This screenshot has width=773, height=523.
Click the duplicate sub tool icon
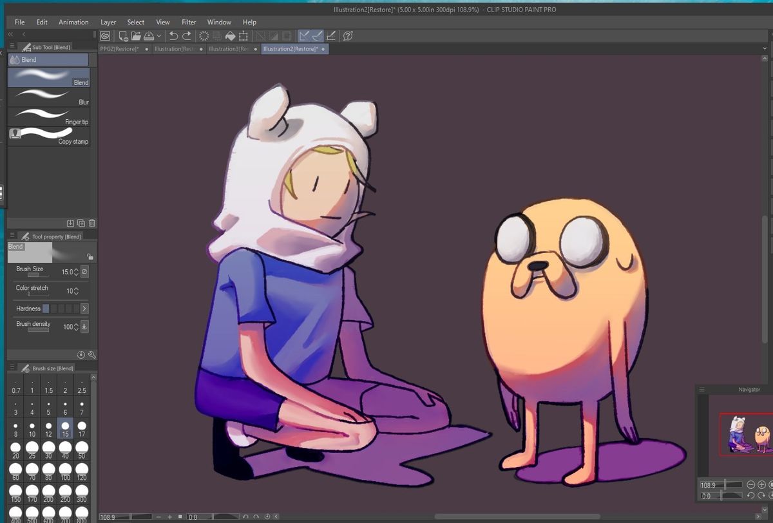[x=81, y=223]
